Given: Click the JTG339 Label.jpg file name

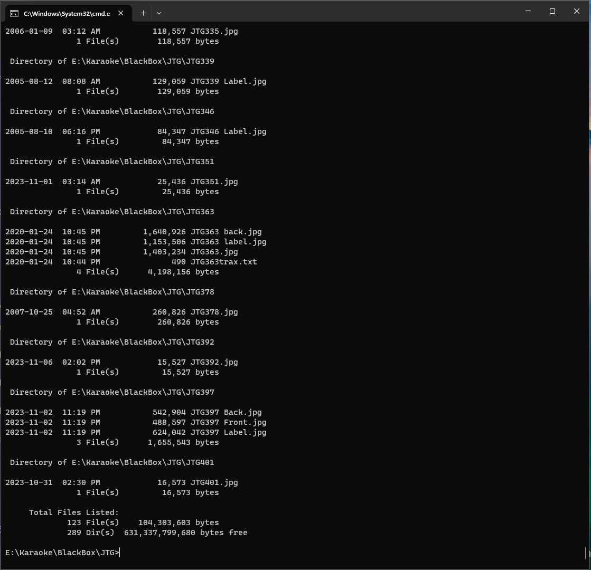Looking at the screenshot, I should click(x=228, y=81).
